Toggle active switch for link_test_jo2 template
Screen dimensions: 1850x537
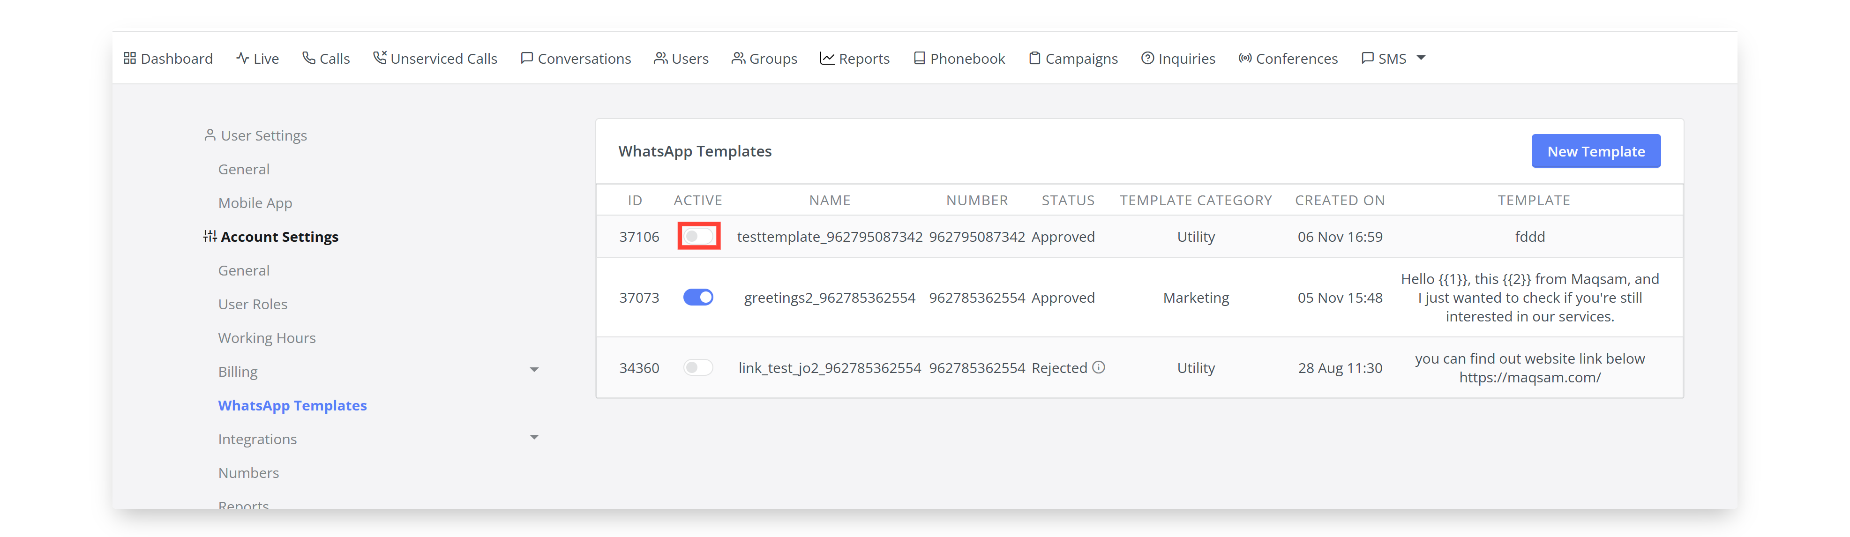(698, 367)
